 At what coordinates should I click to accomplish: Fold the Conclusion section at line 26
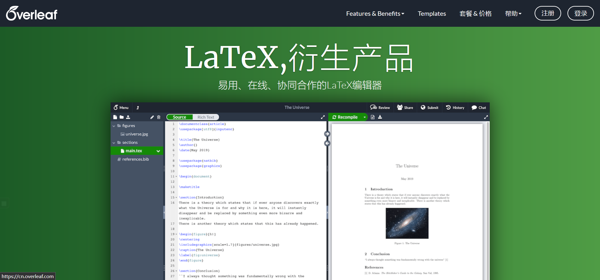(x=176, y=271)
